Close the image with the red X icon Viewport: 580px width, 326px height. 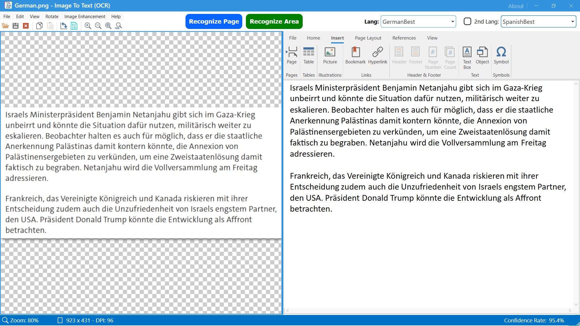pos(26,26)
